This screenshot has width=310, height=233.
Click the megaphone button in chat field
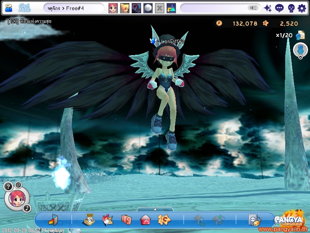point(253,8)
